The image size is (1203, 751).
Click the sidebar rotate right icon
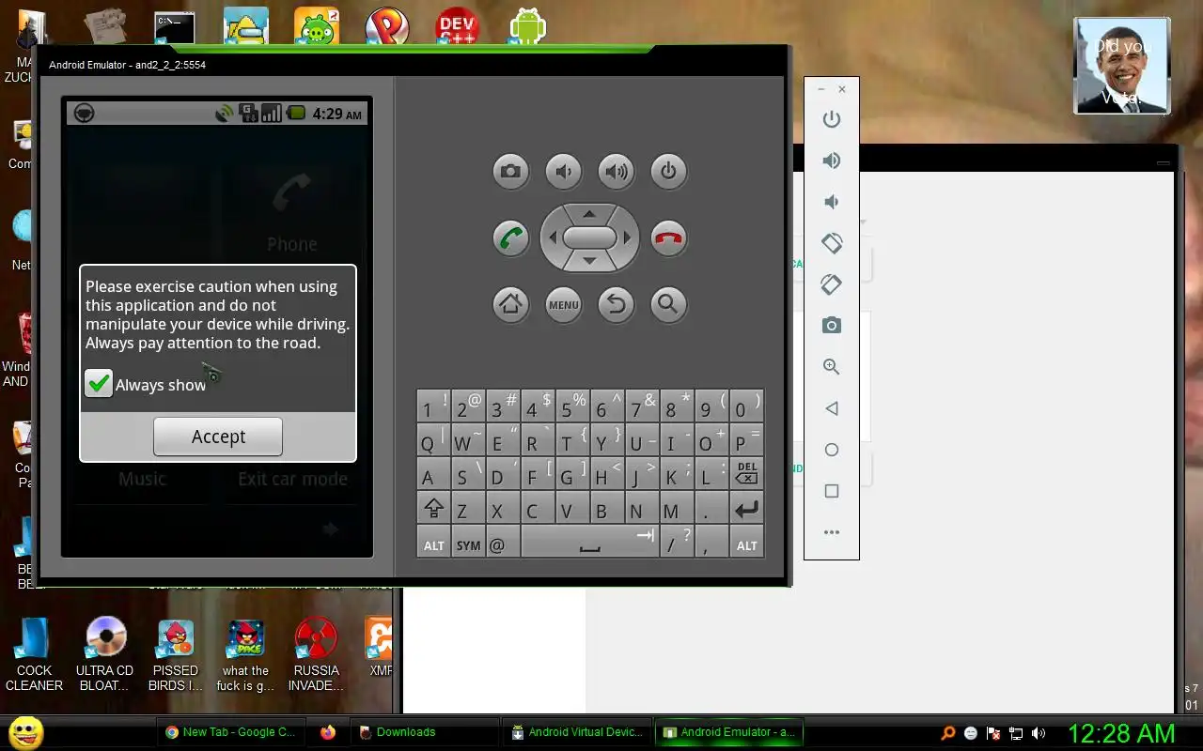click(x=831, y=284)
